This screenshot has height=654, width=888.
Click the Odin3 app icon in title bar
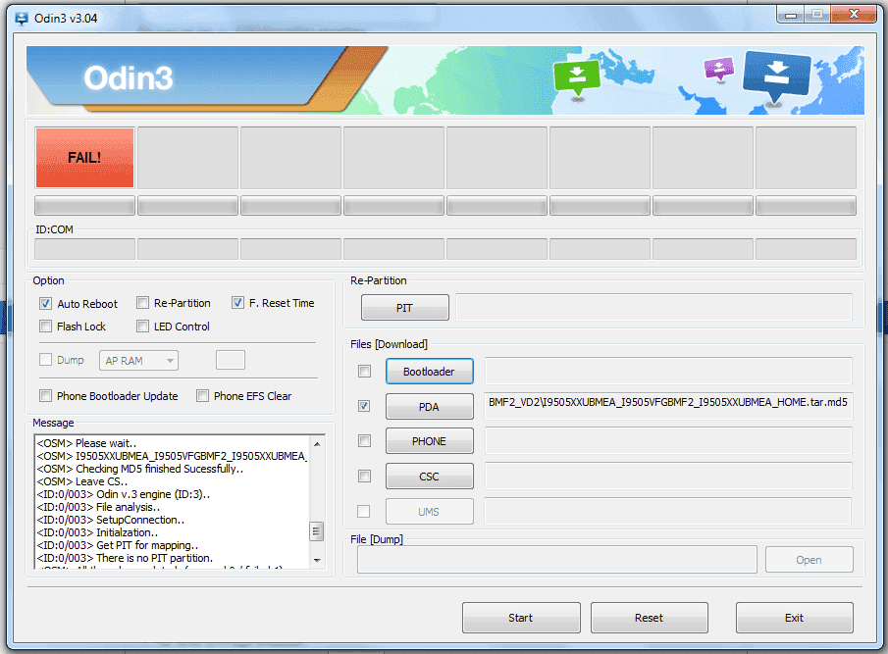[x=22, y=18]
